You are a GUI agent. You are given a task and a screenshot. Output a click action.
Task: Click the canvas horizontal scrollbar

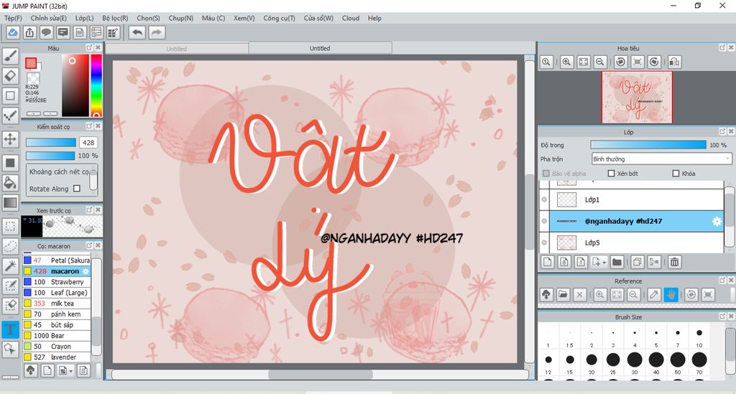[320, 375]
